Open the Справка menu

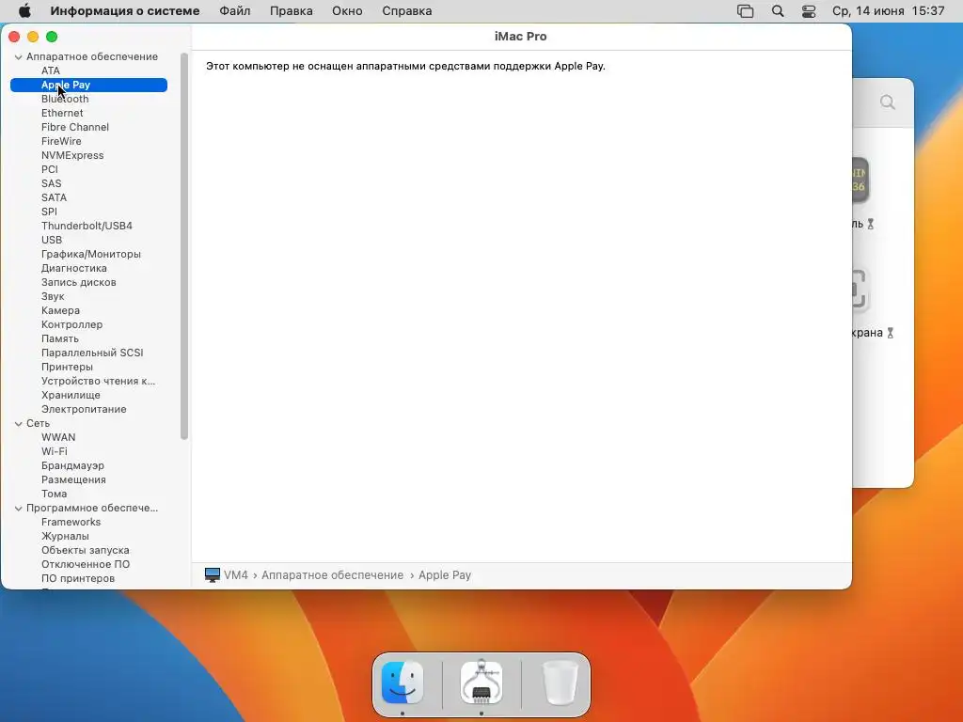406,11
